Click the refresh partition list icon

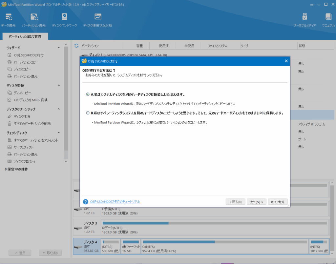pos(76,46)
